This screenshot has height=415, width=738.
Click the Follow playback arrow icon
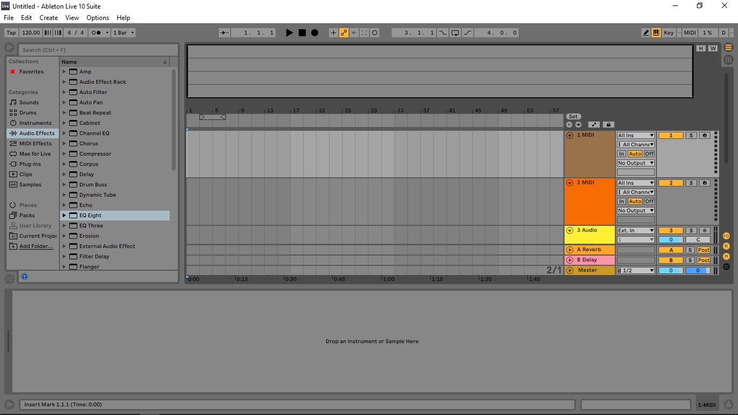click(224, 33)
